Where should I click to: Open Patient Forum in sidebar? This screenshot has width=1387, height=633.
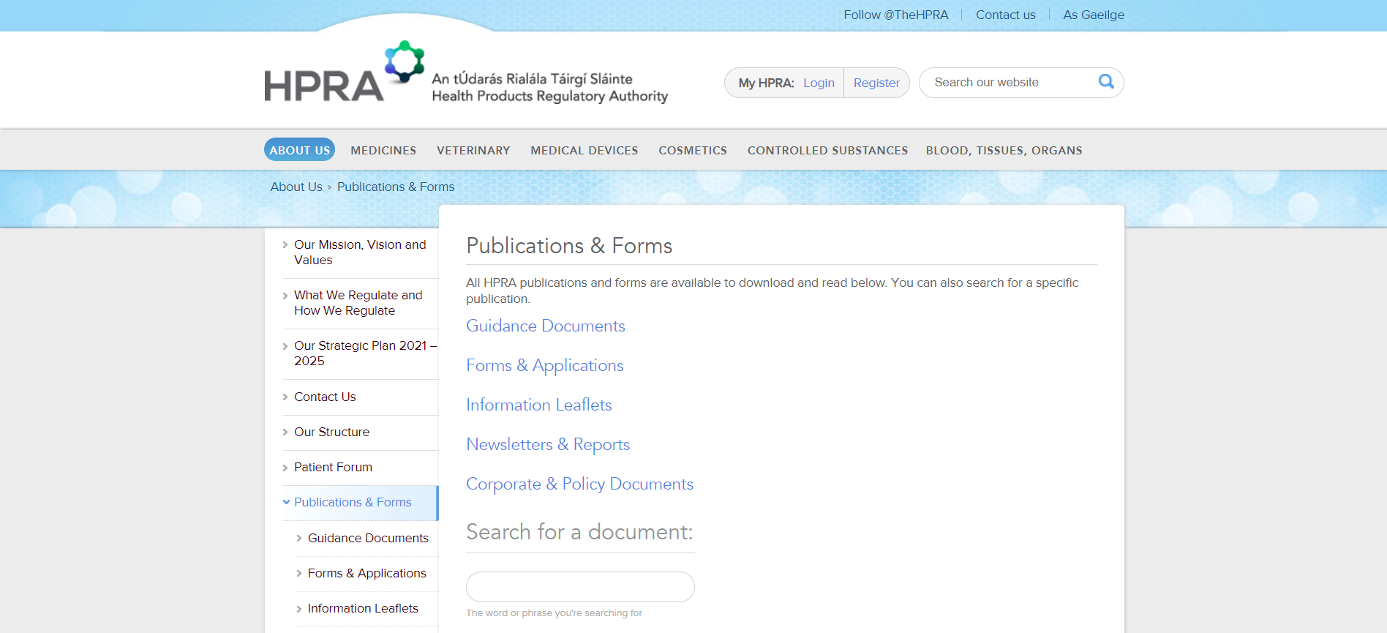point(333,467)
